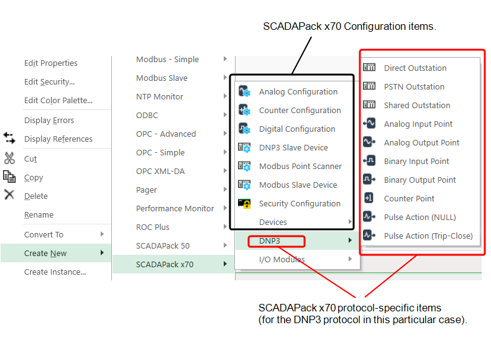Expand the Convert To submenu arrow
Screen dimensions: 491x353
point(102,234)
